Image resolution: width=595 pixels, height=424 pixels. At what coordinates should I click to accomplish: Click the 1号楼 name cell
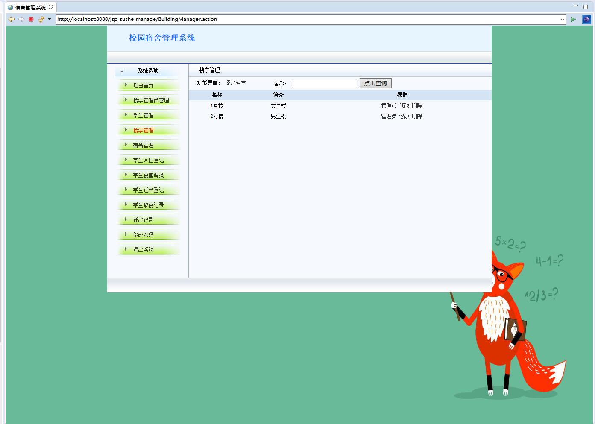(217, 105)
